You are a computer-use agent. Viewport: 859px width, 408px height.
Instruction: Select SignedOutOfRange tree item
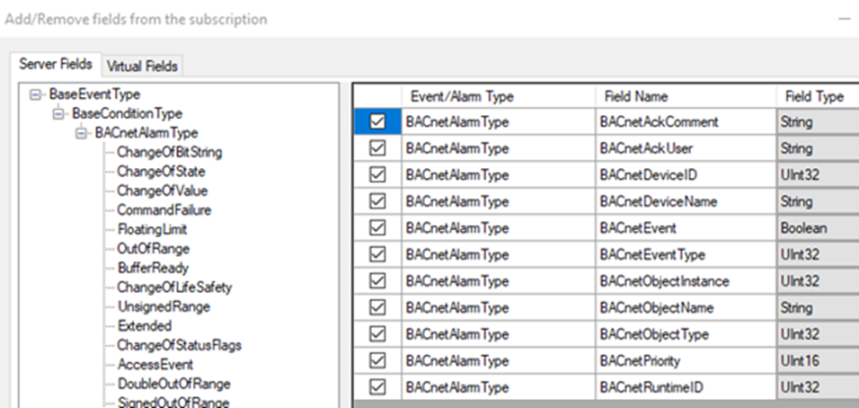173,402
